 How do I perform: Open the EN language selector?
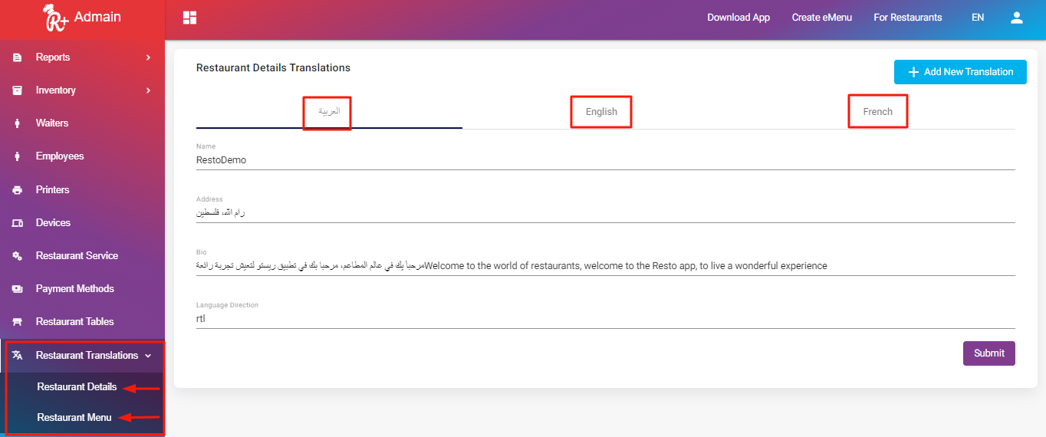tap(978, 18)
